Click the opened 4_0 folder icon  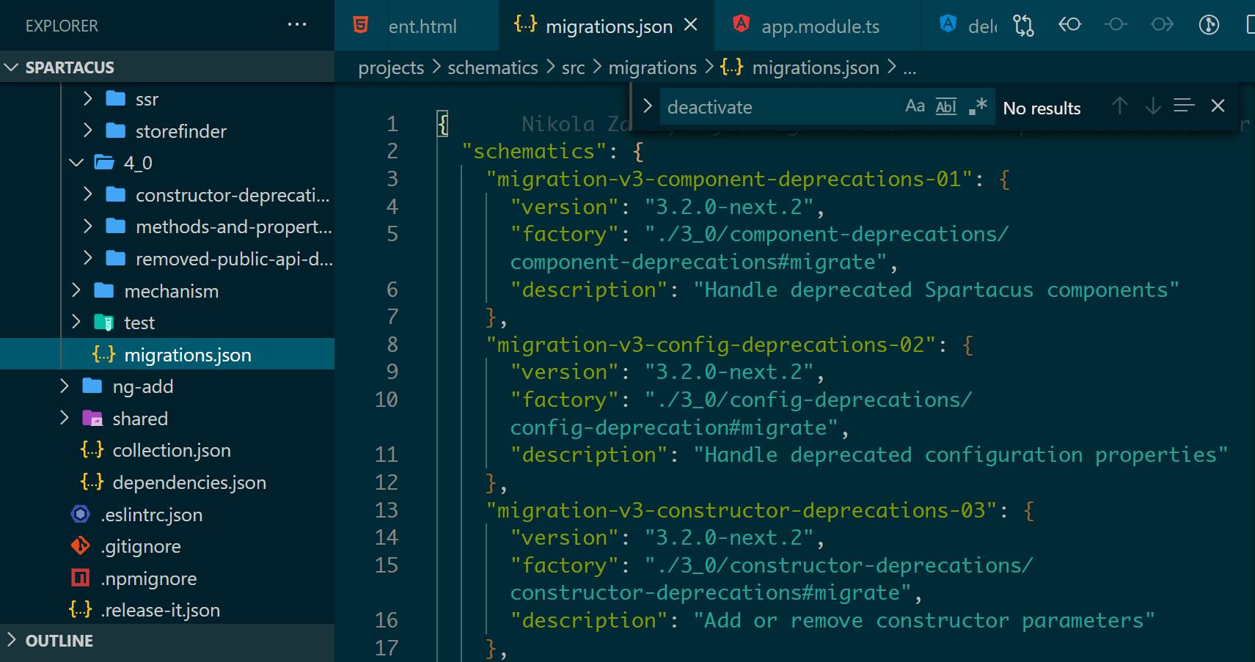(x=104, y=163)
